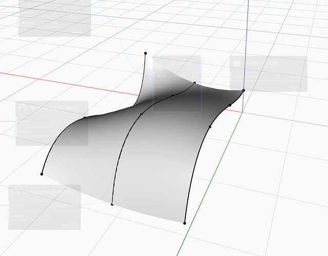This screenshot has width=328, height=256.
Task: Click the points input port on the topmost node
Action: [39, 12]
